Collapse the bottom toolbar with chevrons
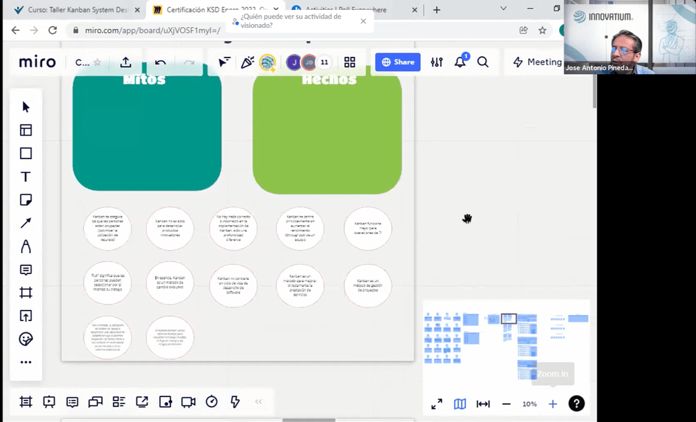The image size is (696, 422). 258,402
